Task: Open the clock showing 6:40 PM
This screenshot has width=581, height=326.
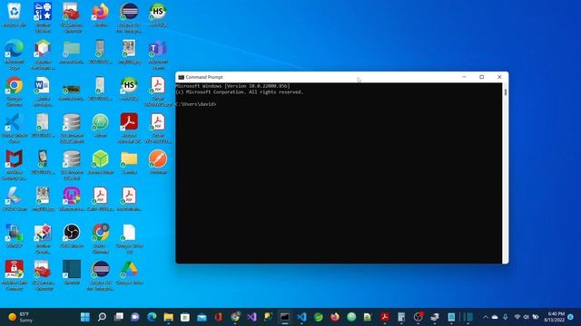Action: pyautogui.click(x=555, y=317)
